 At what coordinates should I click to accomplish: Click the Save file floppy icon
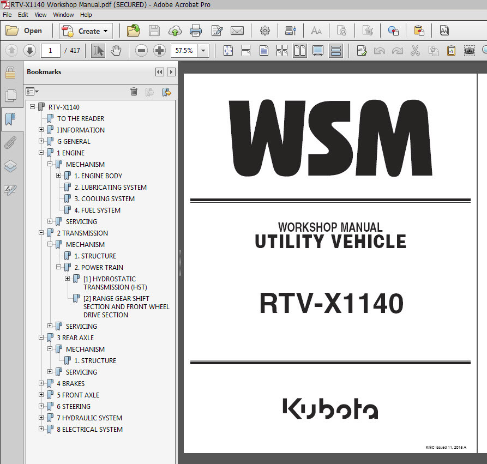coord(154,31)
